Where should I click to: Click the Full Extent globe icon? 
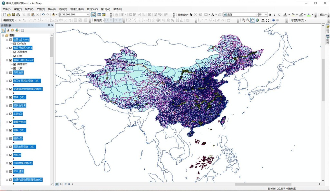coord(257,20)
